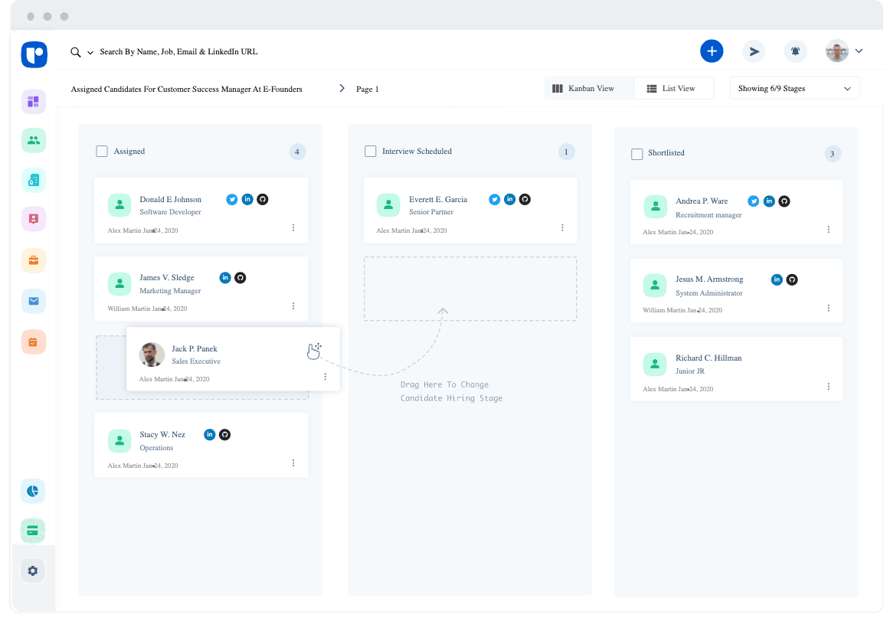Expand the search filter chevron
Image resolution: width=887 pixels, height=621 pixels.
click(90, 53)
